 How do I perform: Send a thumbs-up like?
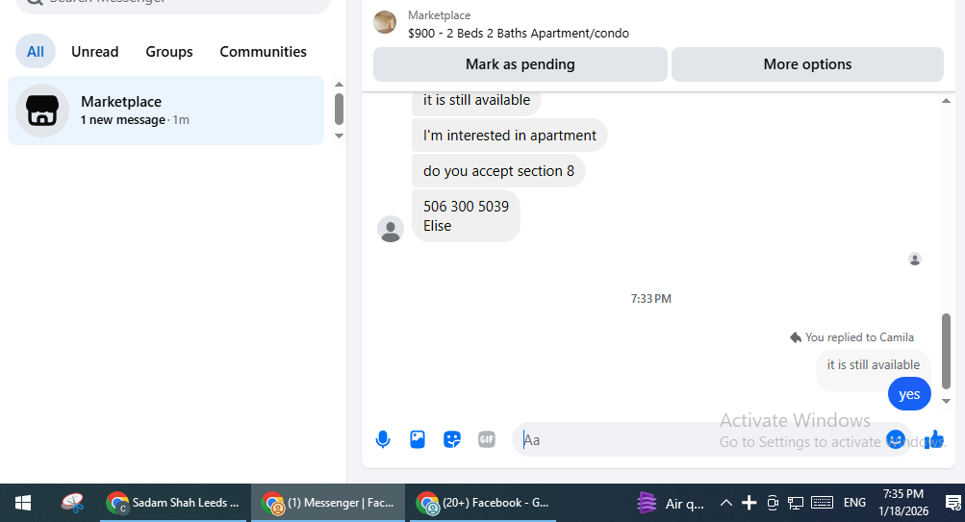pos(933,439)
